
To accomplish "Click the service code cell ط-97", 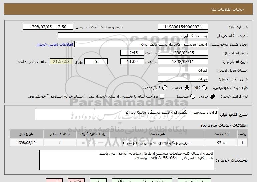I will click(221, 143).
